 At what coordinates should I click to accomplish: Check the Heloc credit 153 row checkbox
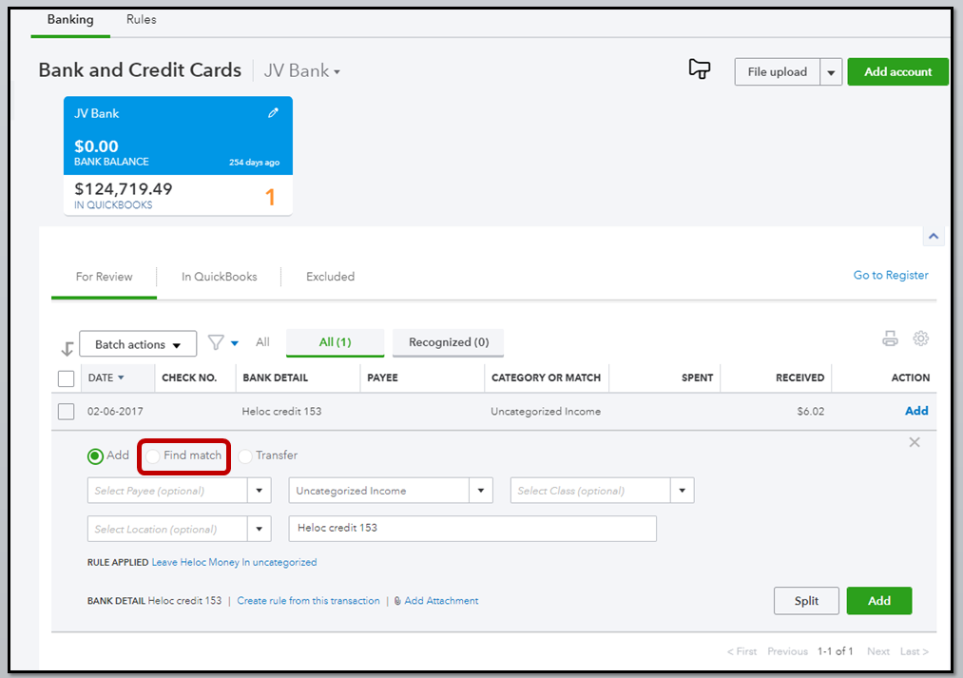(67, 412)
